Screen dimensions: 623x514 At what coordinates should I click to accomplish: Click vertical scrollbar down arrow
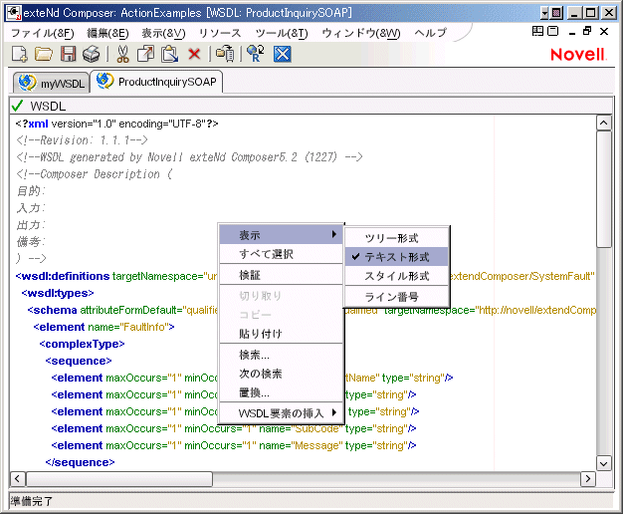603,463
